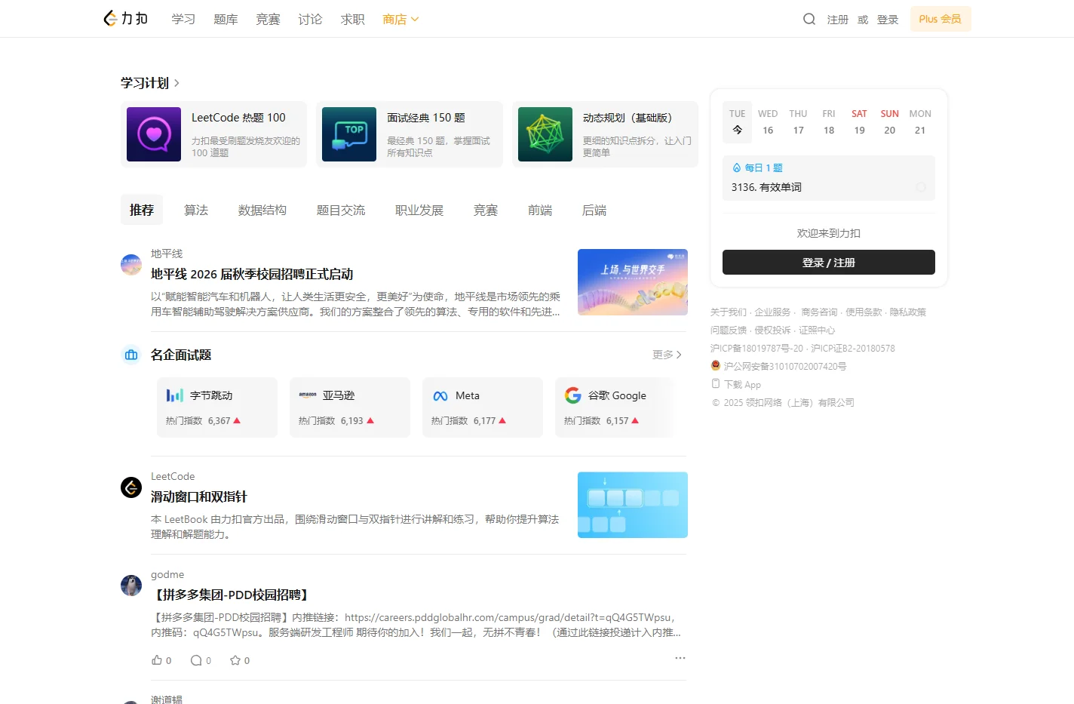The width and height of the screenshot is (1074, 704).
Task: Open the 面试经典 150 题 TOP icon
Action: [x=349, y=134]
